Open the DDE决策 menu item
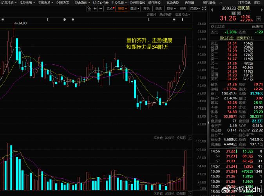 [x=63, y=2]
